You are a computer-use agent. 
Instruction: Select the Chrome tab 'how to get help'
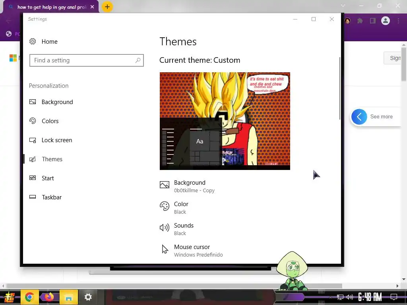click(x=52, y=7)
